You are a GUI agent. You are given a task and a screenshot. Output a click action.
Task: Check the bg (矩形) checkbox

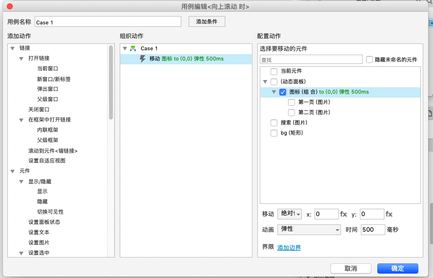pyautogui.click(x=274, y=133)
